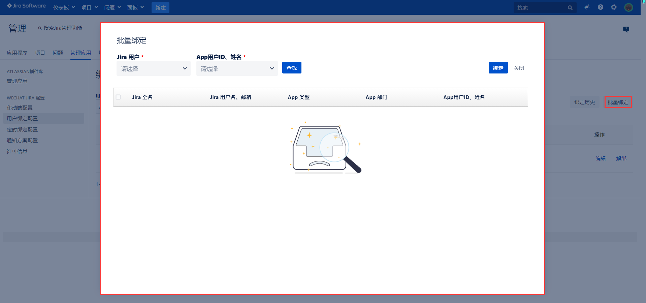Toggle the select-all checkbox in table header
This screenshot has width=646, height=303.
[x=118, y=97]
